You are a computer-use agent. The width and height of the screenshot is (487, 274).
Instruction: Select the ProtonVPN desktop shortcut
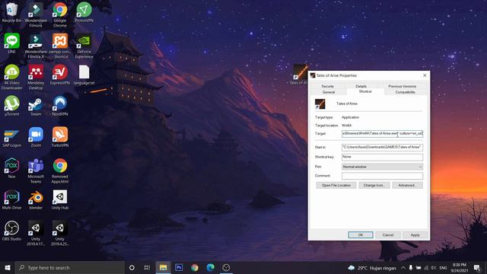[84, 12]
